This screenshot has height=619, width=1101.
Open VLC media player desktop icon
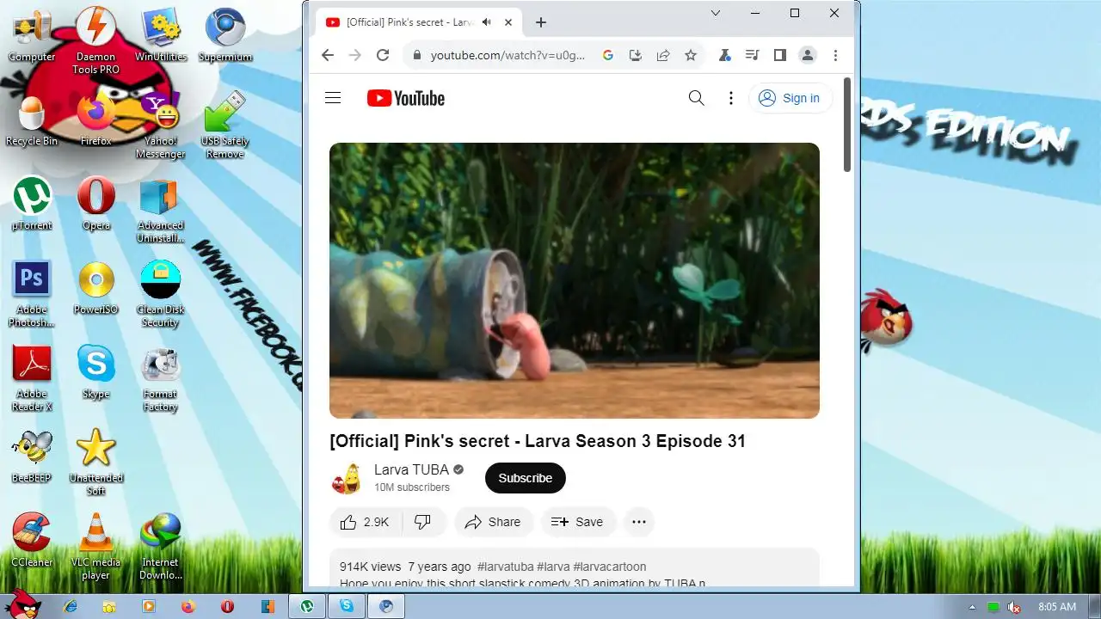point(95,547)
